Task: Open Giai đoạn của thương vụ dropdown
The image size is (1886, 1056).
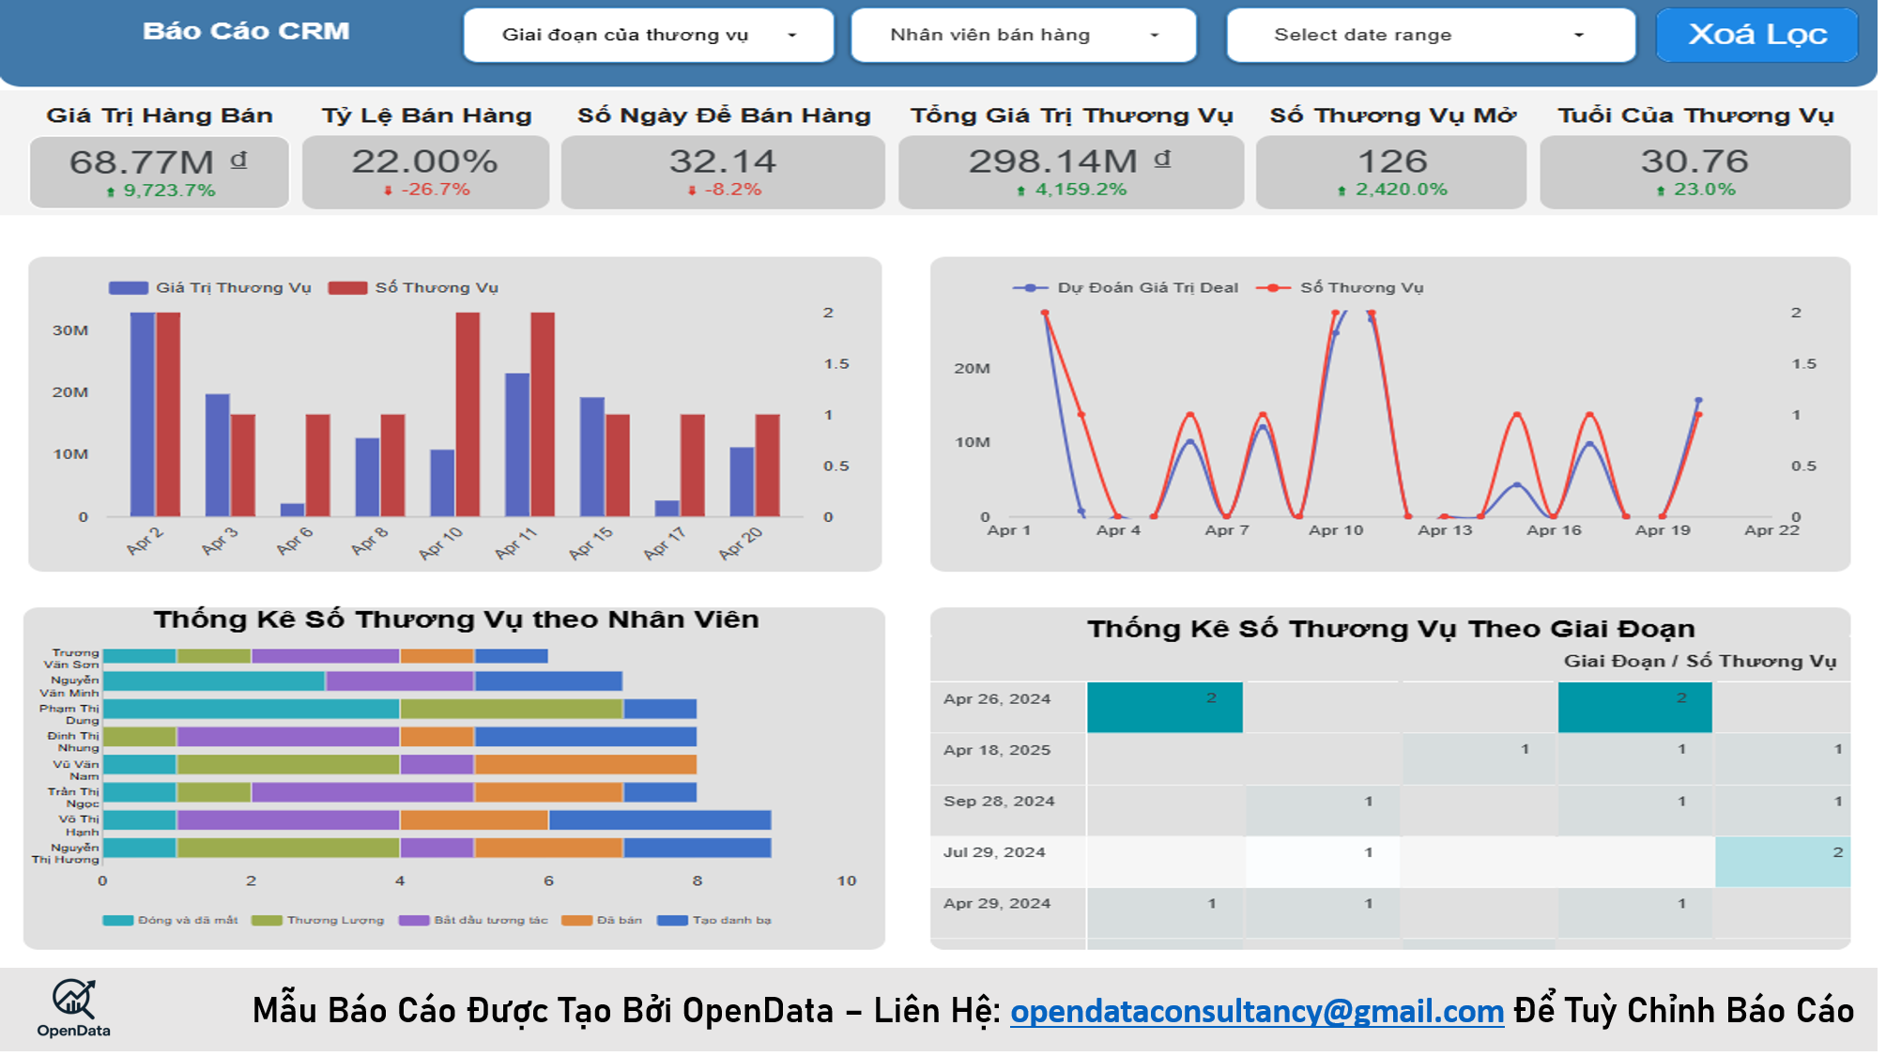Action: [x=648, y=36]
